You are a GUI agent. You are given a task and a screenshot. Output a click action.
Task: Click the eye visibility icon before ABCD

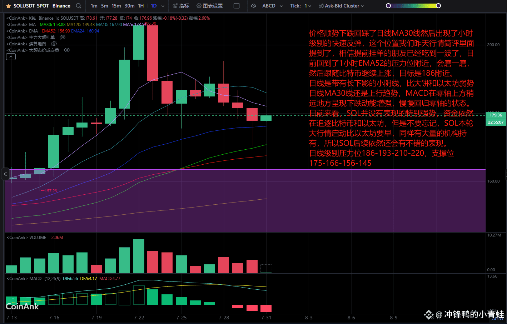(x=254, y=6)
